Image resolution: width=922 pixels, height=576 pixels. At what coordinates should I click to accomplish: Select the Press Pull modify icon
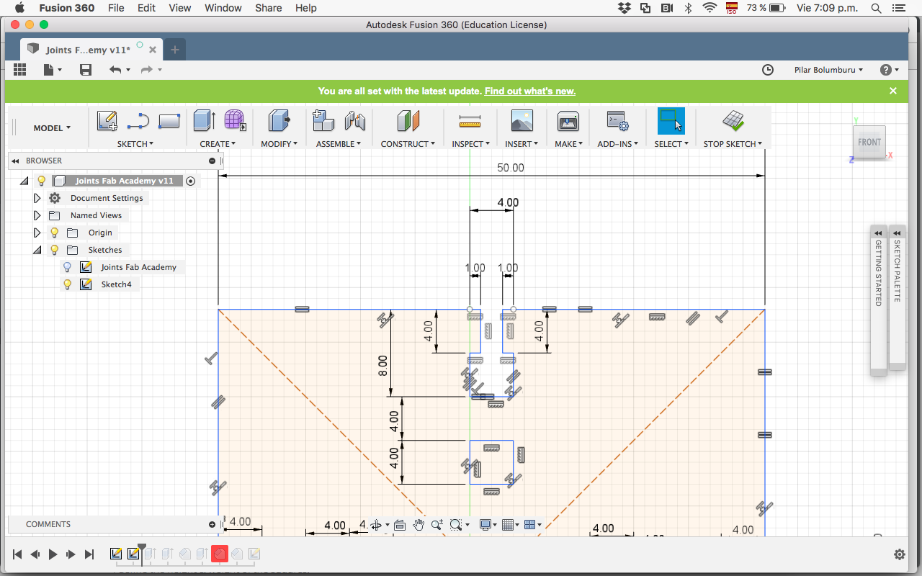pos(279,121)
